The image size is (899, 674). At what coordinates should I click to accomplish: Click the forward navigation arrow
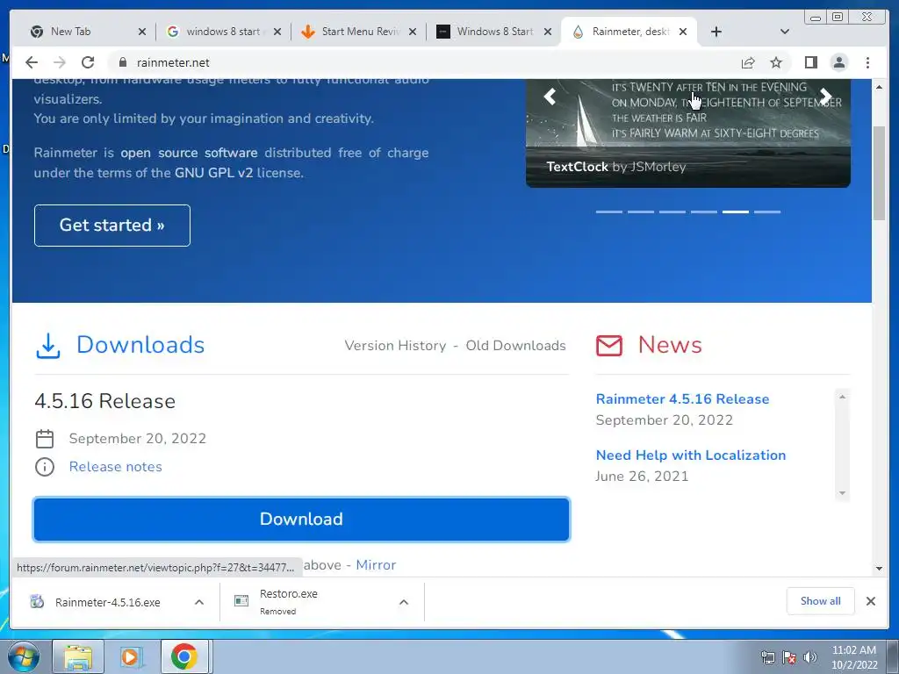[60, 62]
